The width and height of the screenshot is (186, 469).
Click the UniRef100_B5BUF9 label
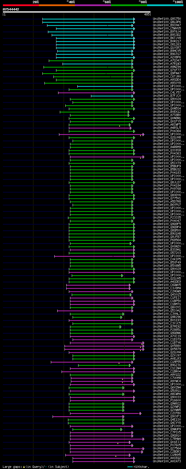(x=167, y=166)
